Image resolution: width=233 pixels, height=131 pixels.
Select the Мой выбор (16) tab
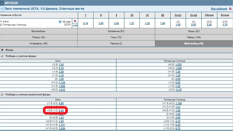(x=194, y=44)
